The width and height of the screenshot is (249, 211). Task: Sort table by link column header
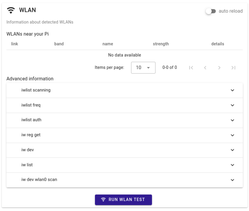click(x=15, y=44)
